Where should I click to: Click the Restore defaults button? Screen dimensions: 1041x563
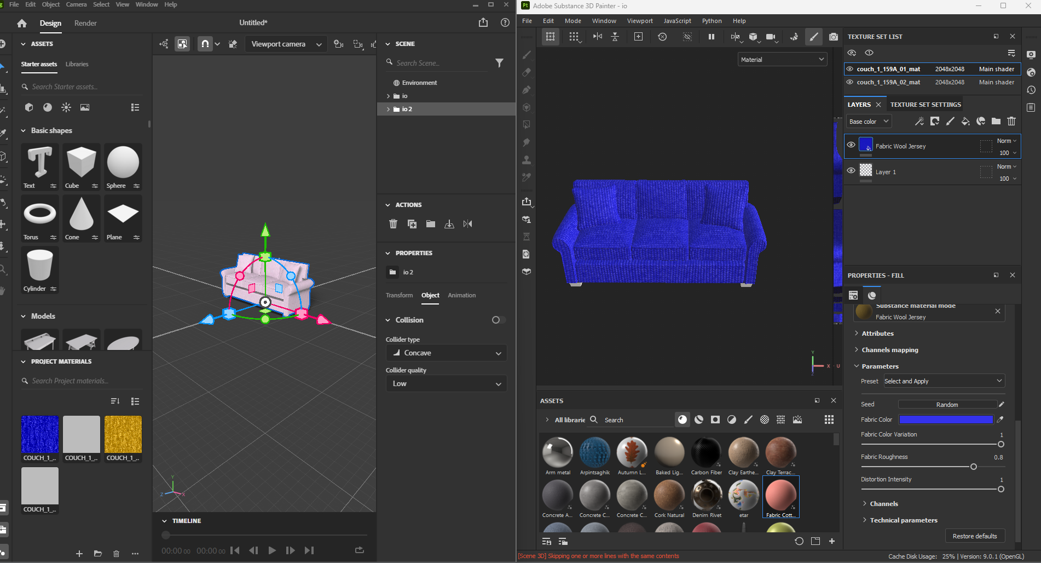coord(975,536)
